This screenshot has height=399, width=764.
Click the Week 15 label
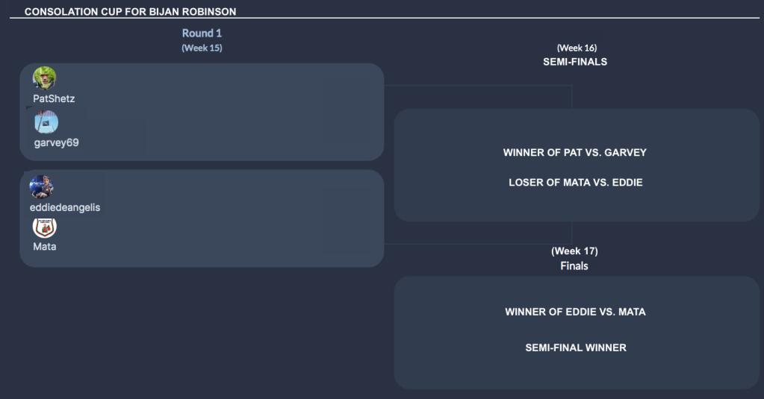coord(202,48)
